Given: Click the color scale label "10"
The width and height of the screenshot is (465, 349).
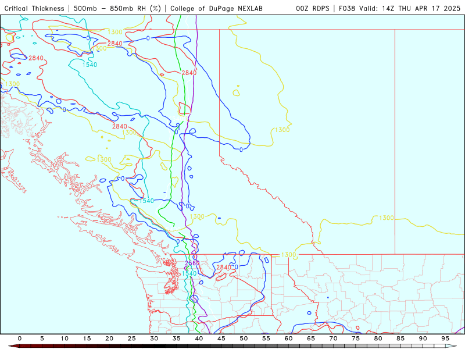Looking at the screenshot, I should click(x=65, y=339).
